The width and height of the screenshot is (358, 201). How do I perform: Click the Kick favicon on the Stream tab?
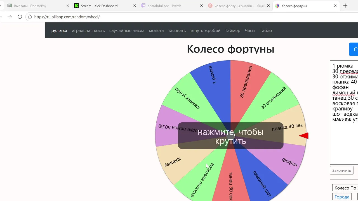pos(76,6)
